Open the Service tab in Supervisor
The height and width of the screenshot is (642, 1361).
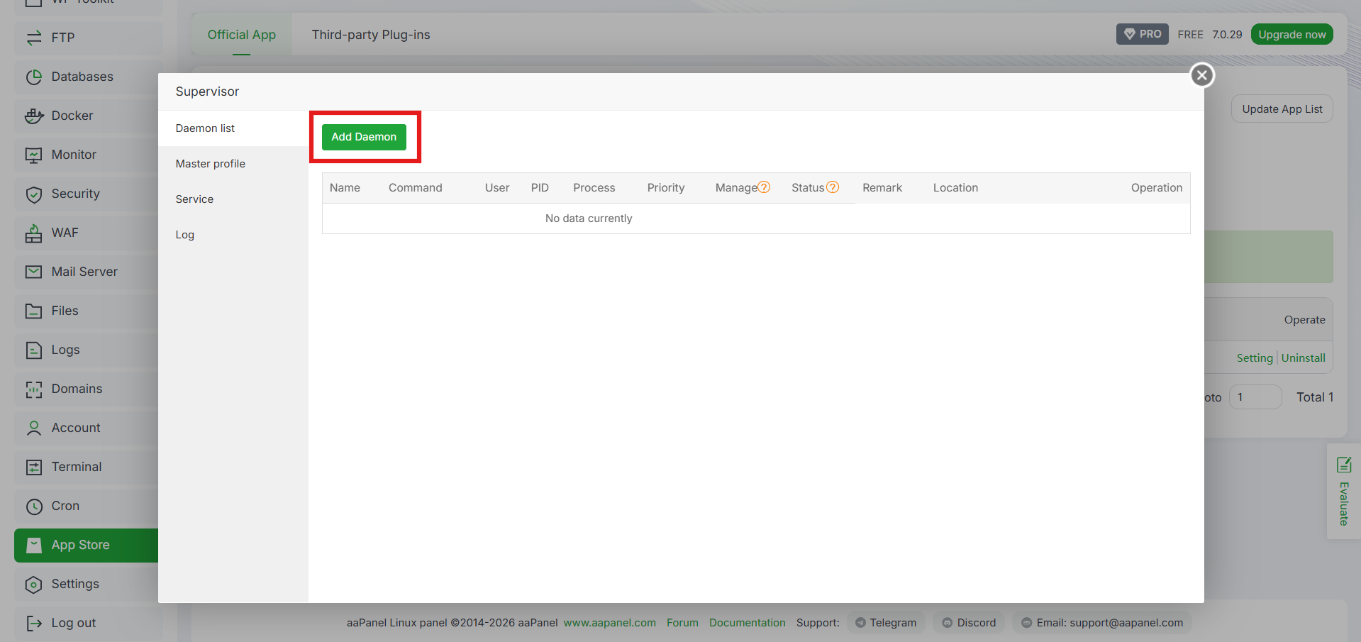(233, 199)
